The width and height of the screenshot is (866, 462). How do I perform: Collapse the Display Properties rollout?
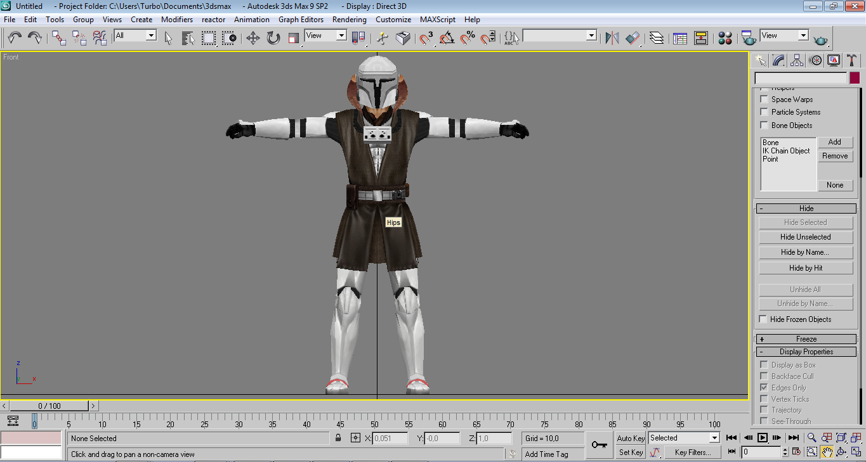pos(806,352)
